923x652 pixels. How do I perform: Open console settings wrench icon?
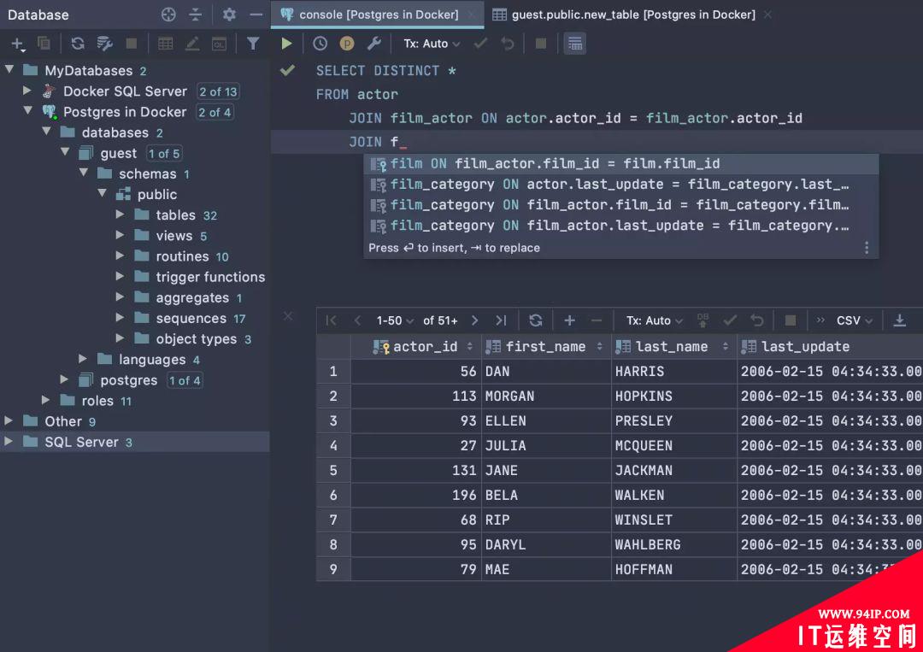pos(373,44)
